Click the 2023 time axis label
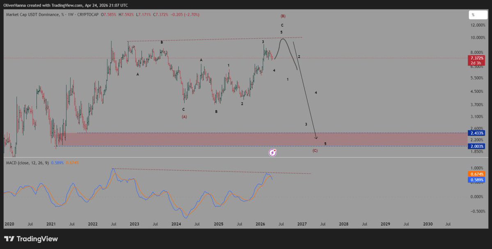The image size is (492, 249). [134, 224]
